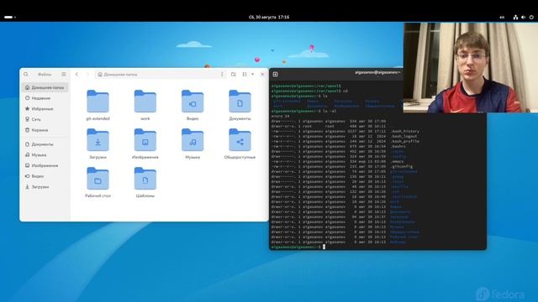Viewport: 538px width, 302px height.
Task: Select the Документы folder icon in grid
Action: tap(240, 102)
